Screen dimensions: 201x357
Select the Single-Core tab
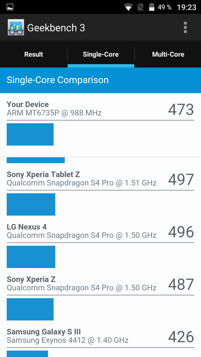(x=101, y=54)
